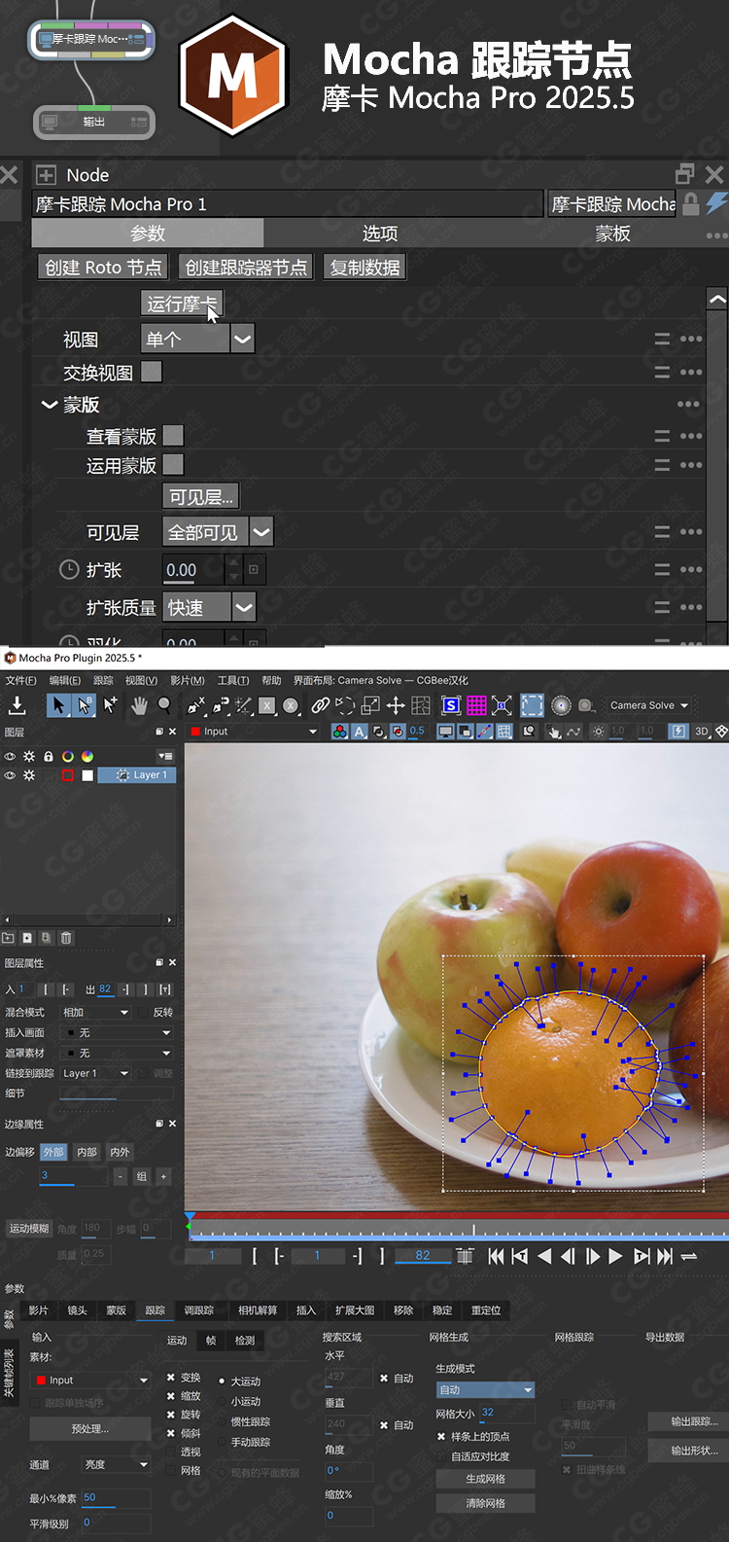The height and width of the screenshot is (1542, 729).
Task: Click the red layer color swatch
Action: tap(68, 775)
